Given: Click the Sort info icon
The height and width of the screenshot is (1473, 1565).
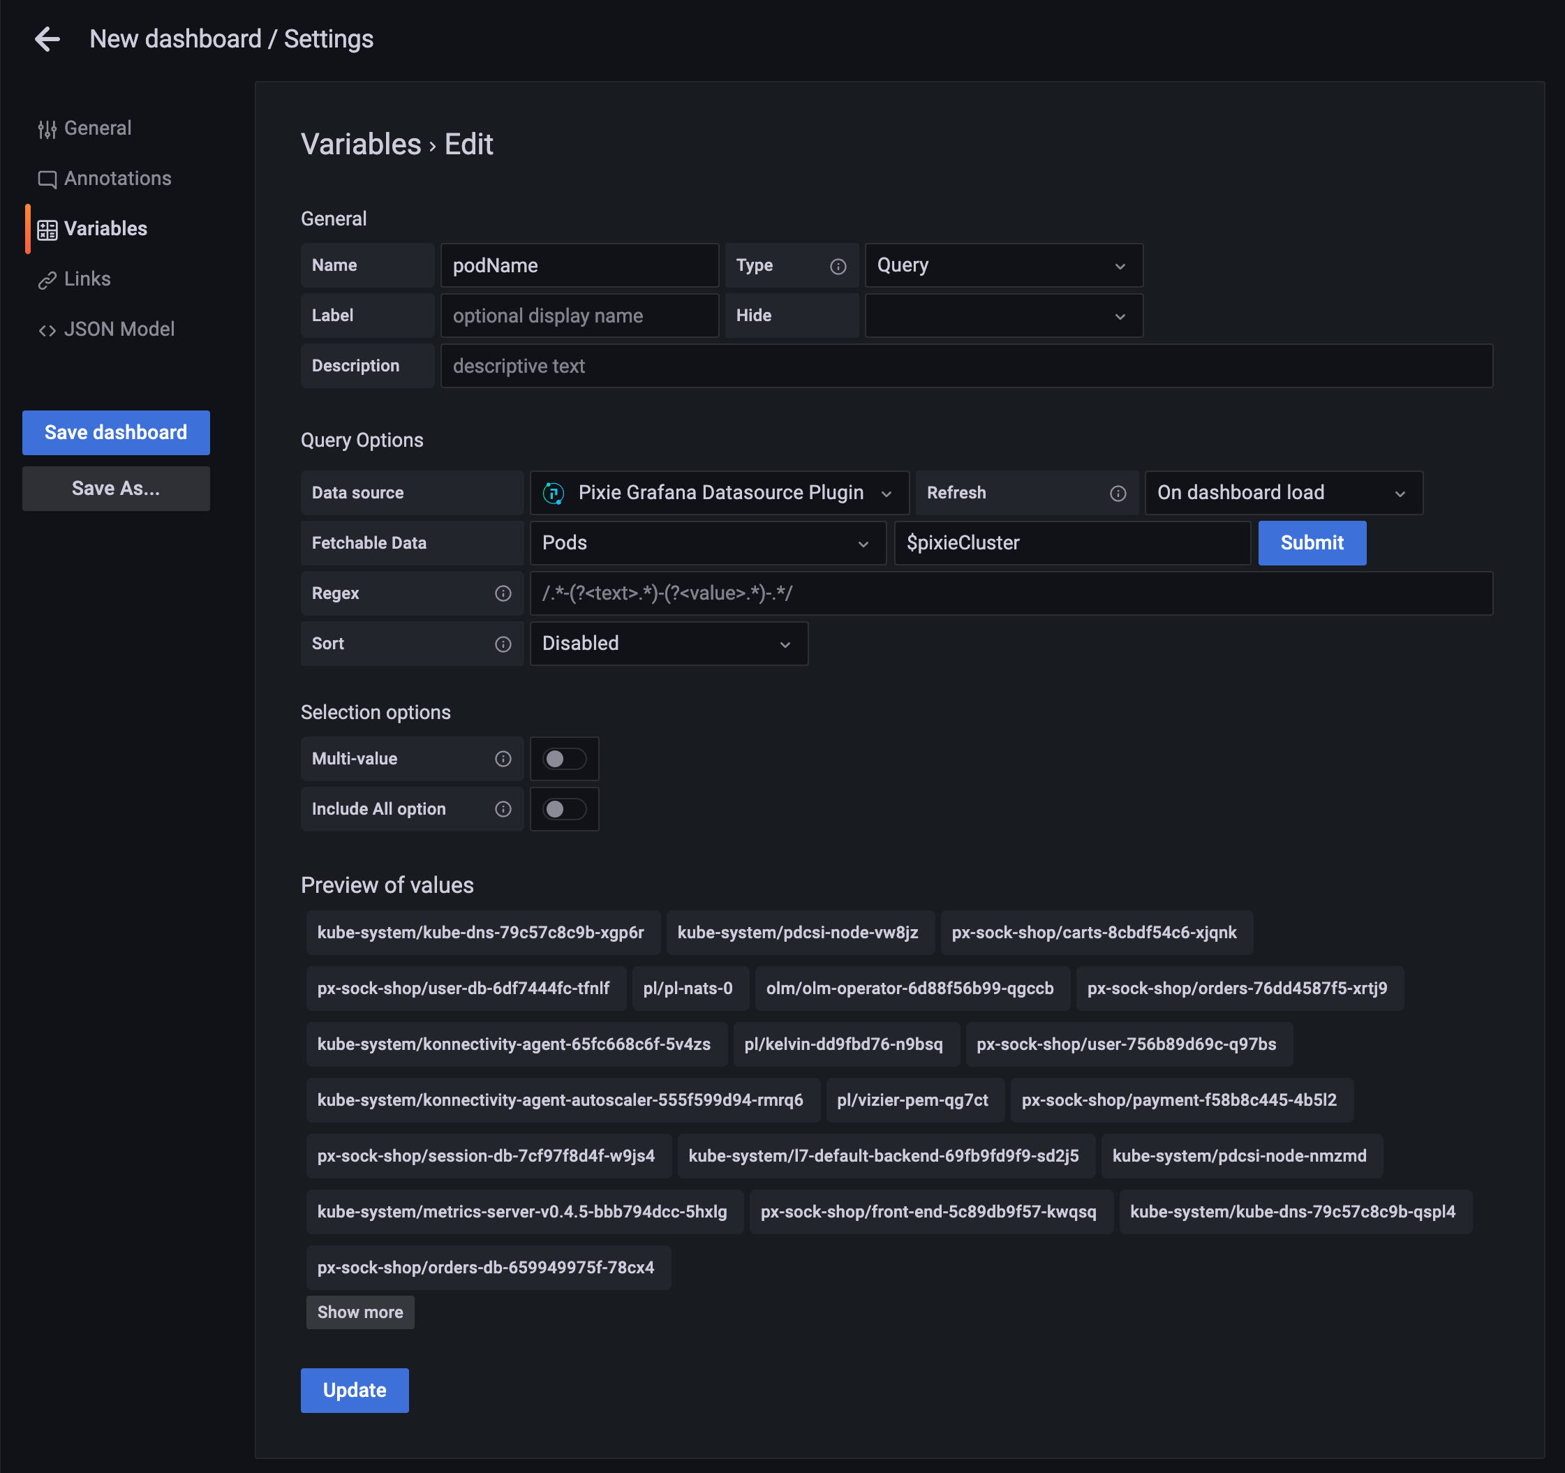Looking at the screenshot, I should pyautogui.click(x=503, y=644).
